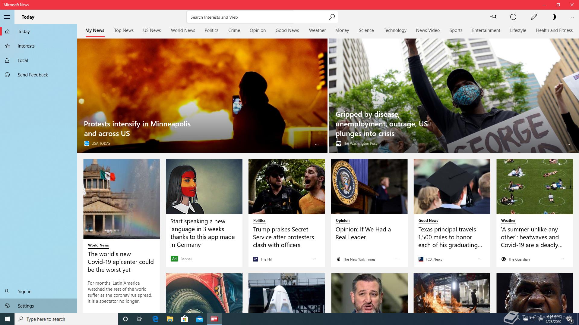
Task: Open Microsoft Store from taskbar
Action: (185, 319)
